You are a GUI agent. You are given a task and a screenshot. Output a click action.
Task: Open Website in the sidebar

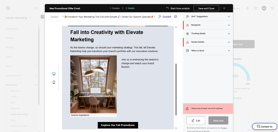click(x=10, y=47)
